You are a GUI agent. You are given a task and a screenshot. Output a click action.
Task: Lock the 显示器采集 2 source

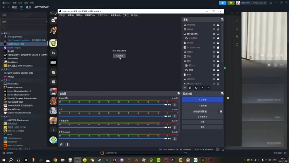[218, 34]
